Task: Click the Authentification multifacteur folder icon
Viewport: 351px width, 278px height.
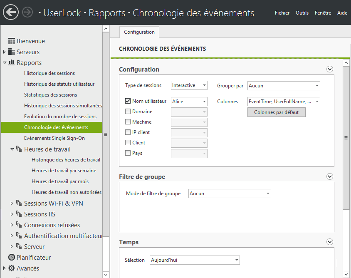Action: click(x=19, y=236)
